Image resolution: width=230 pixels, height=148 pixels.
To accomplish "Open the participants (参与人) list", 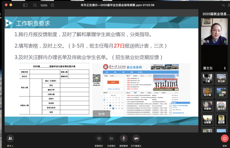I will tap(10, 139).
